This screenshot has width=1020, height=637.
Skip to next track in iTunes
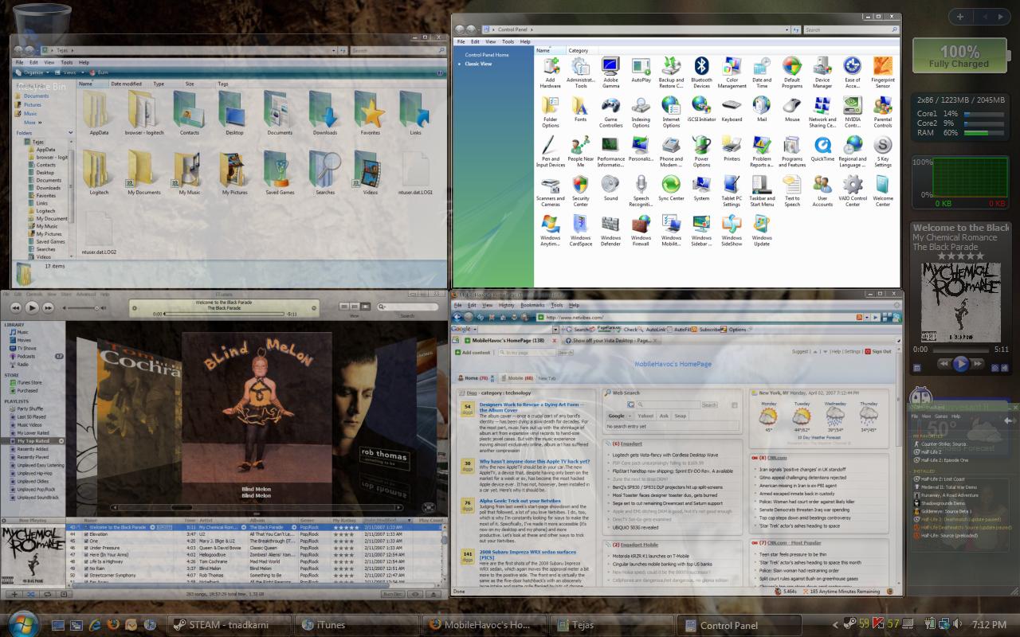pos(49,307)
